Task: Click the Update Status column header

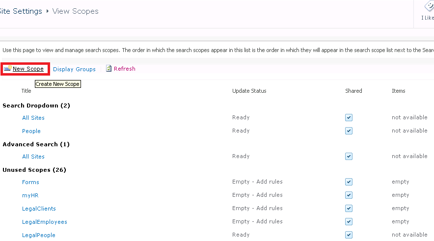Action: pos(249,91)
